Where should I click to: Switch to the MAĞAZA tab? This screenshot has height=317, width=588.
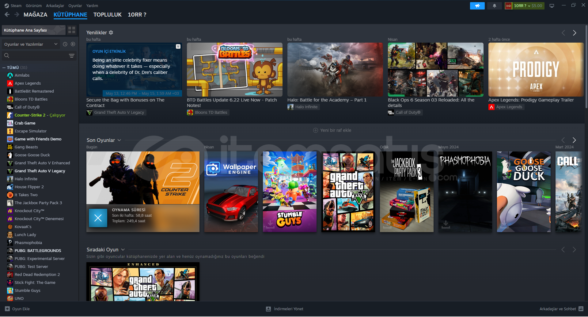pos(36,15)
